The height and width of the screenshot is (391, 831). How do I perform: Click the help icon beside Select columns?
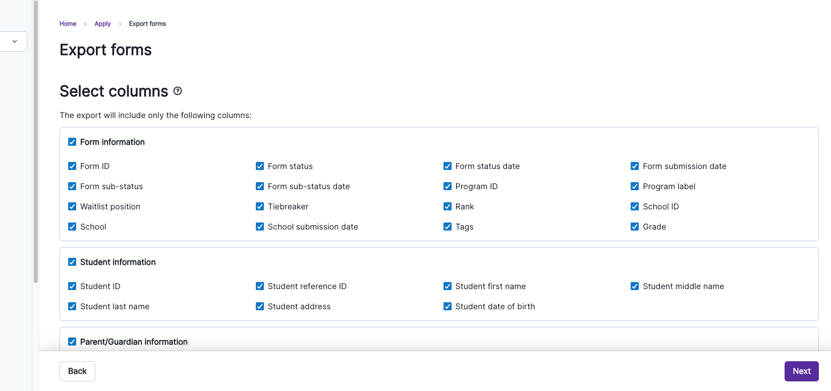pyautogui.click(x=178, y=91)
